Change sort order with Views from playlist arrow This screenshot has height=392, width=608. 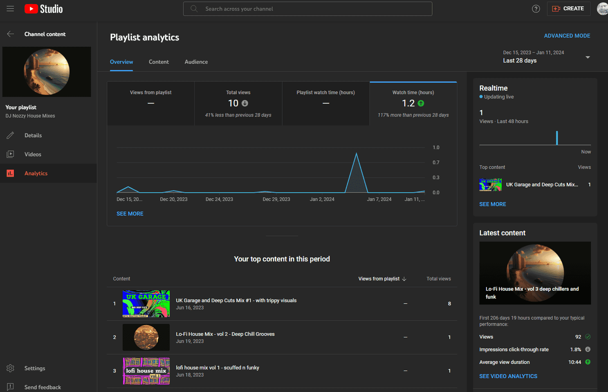coord(404,278)
